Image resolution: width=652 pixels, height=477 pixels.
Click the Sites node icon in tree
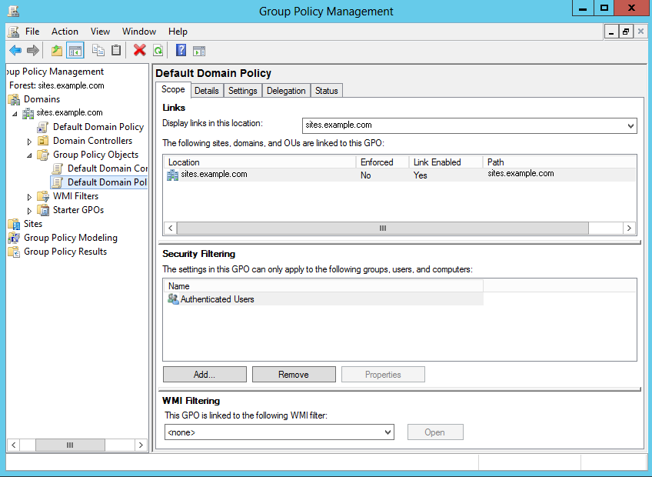tap(14, 224)
